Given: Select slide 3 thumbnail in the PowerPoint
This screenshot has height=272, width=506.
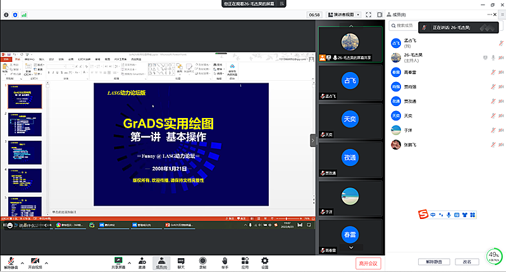Looking at the screenshot, I should pyautogui.click(x=25, y=153).
